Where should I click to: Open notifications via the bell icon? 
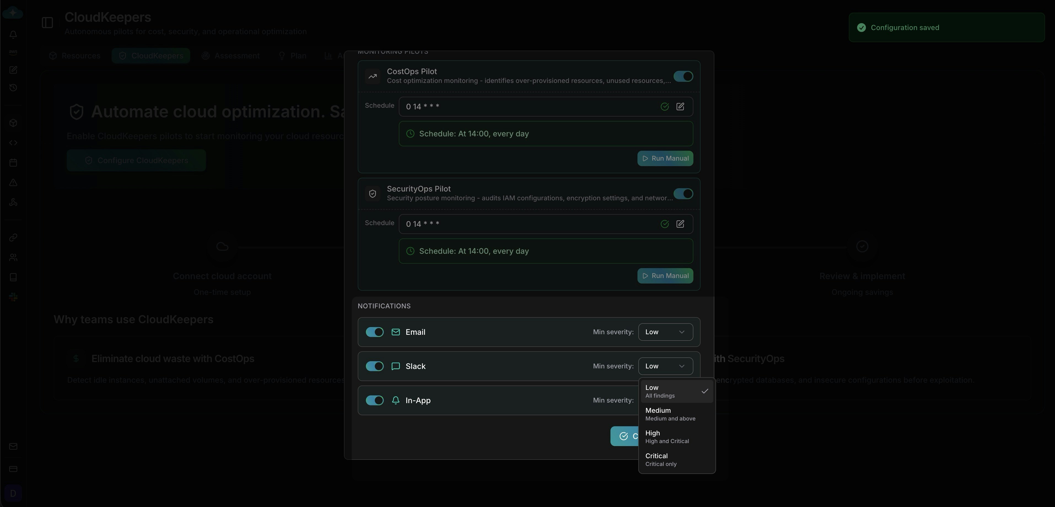13,34
